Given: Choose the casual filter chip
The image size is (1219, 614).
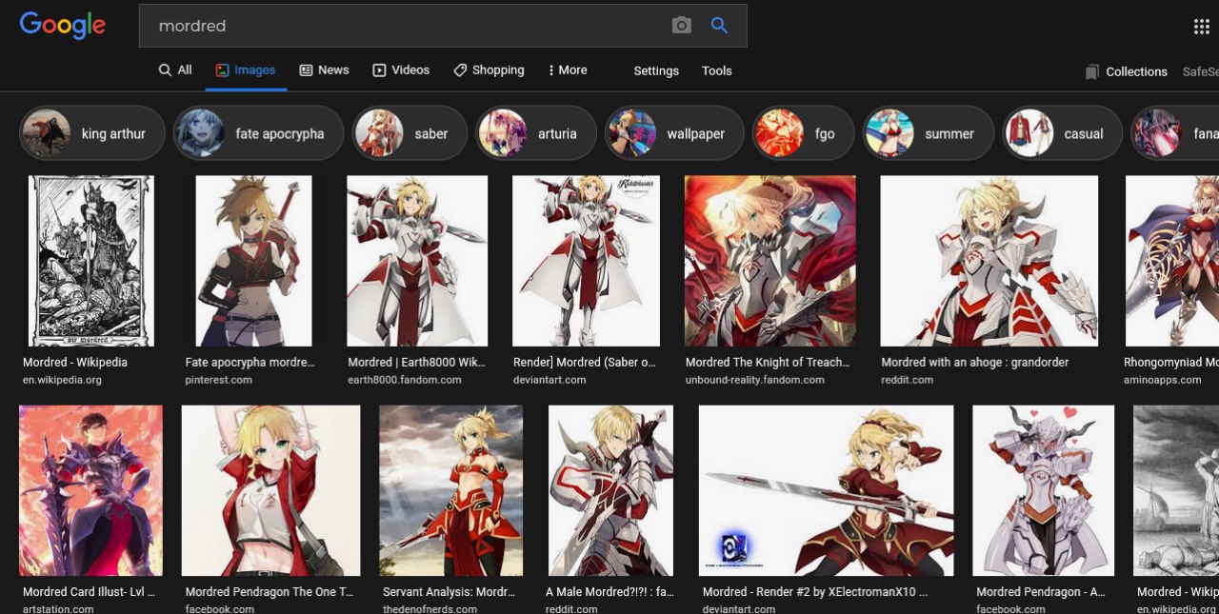Looking at the screenshot, I should 1062,133.
